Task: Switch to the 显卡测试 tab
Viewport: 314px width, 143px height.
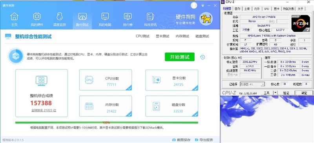Action: pyautogui.click(x=162, y=36)
